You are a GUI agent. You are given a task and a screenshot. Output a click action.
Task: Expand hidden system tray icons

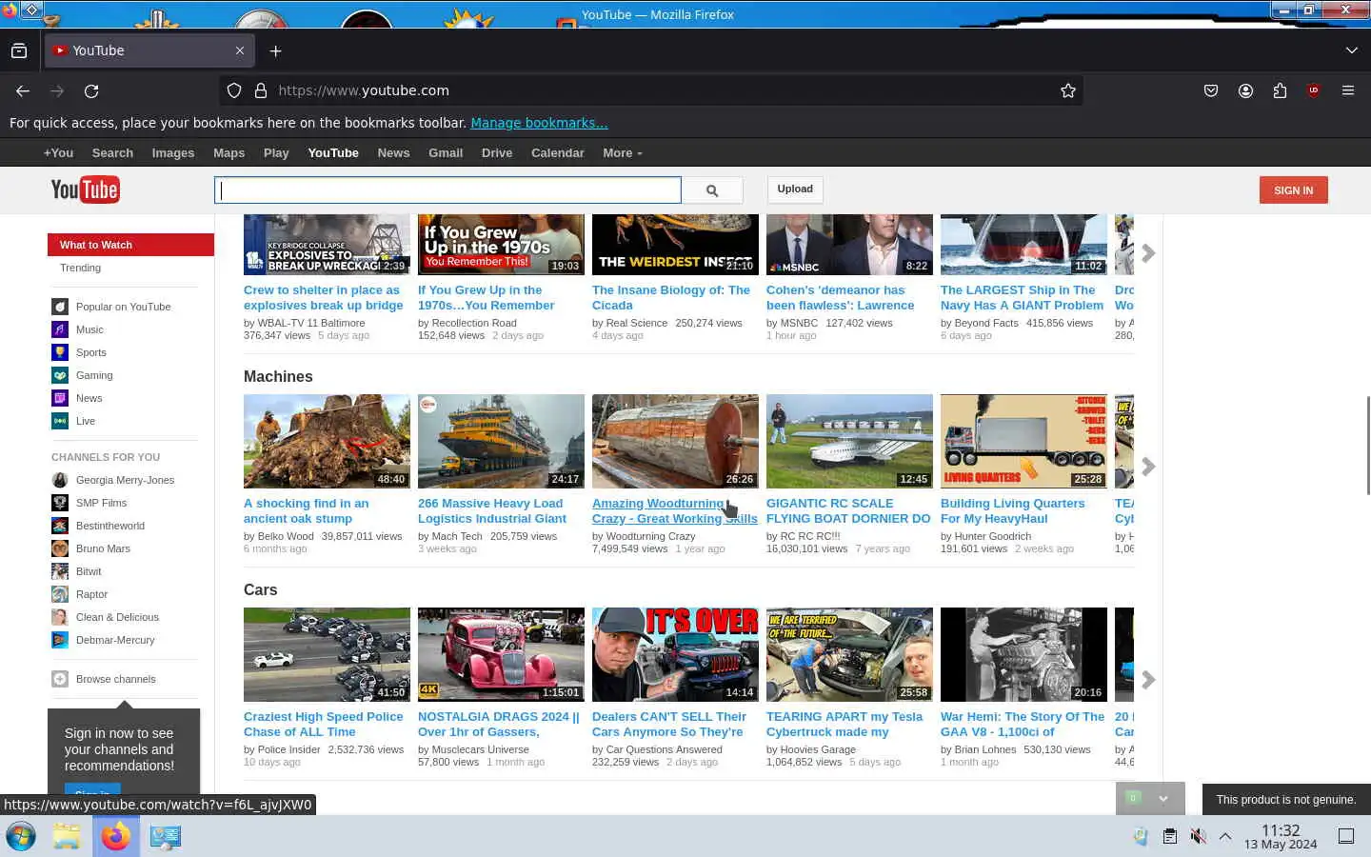[x=1225, y=836]
